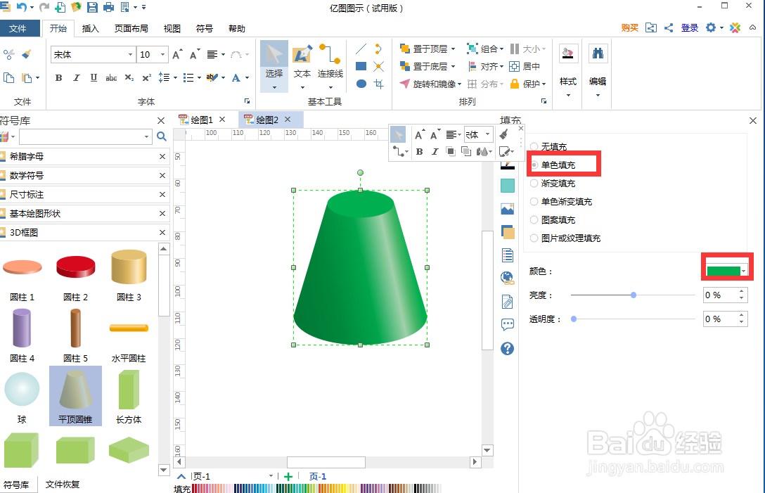
Task: Select the ellipse drawing tool
Action: coord(361,84)
